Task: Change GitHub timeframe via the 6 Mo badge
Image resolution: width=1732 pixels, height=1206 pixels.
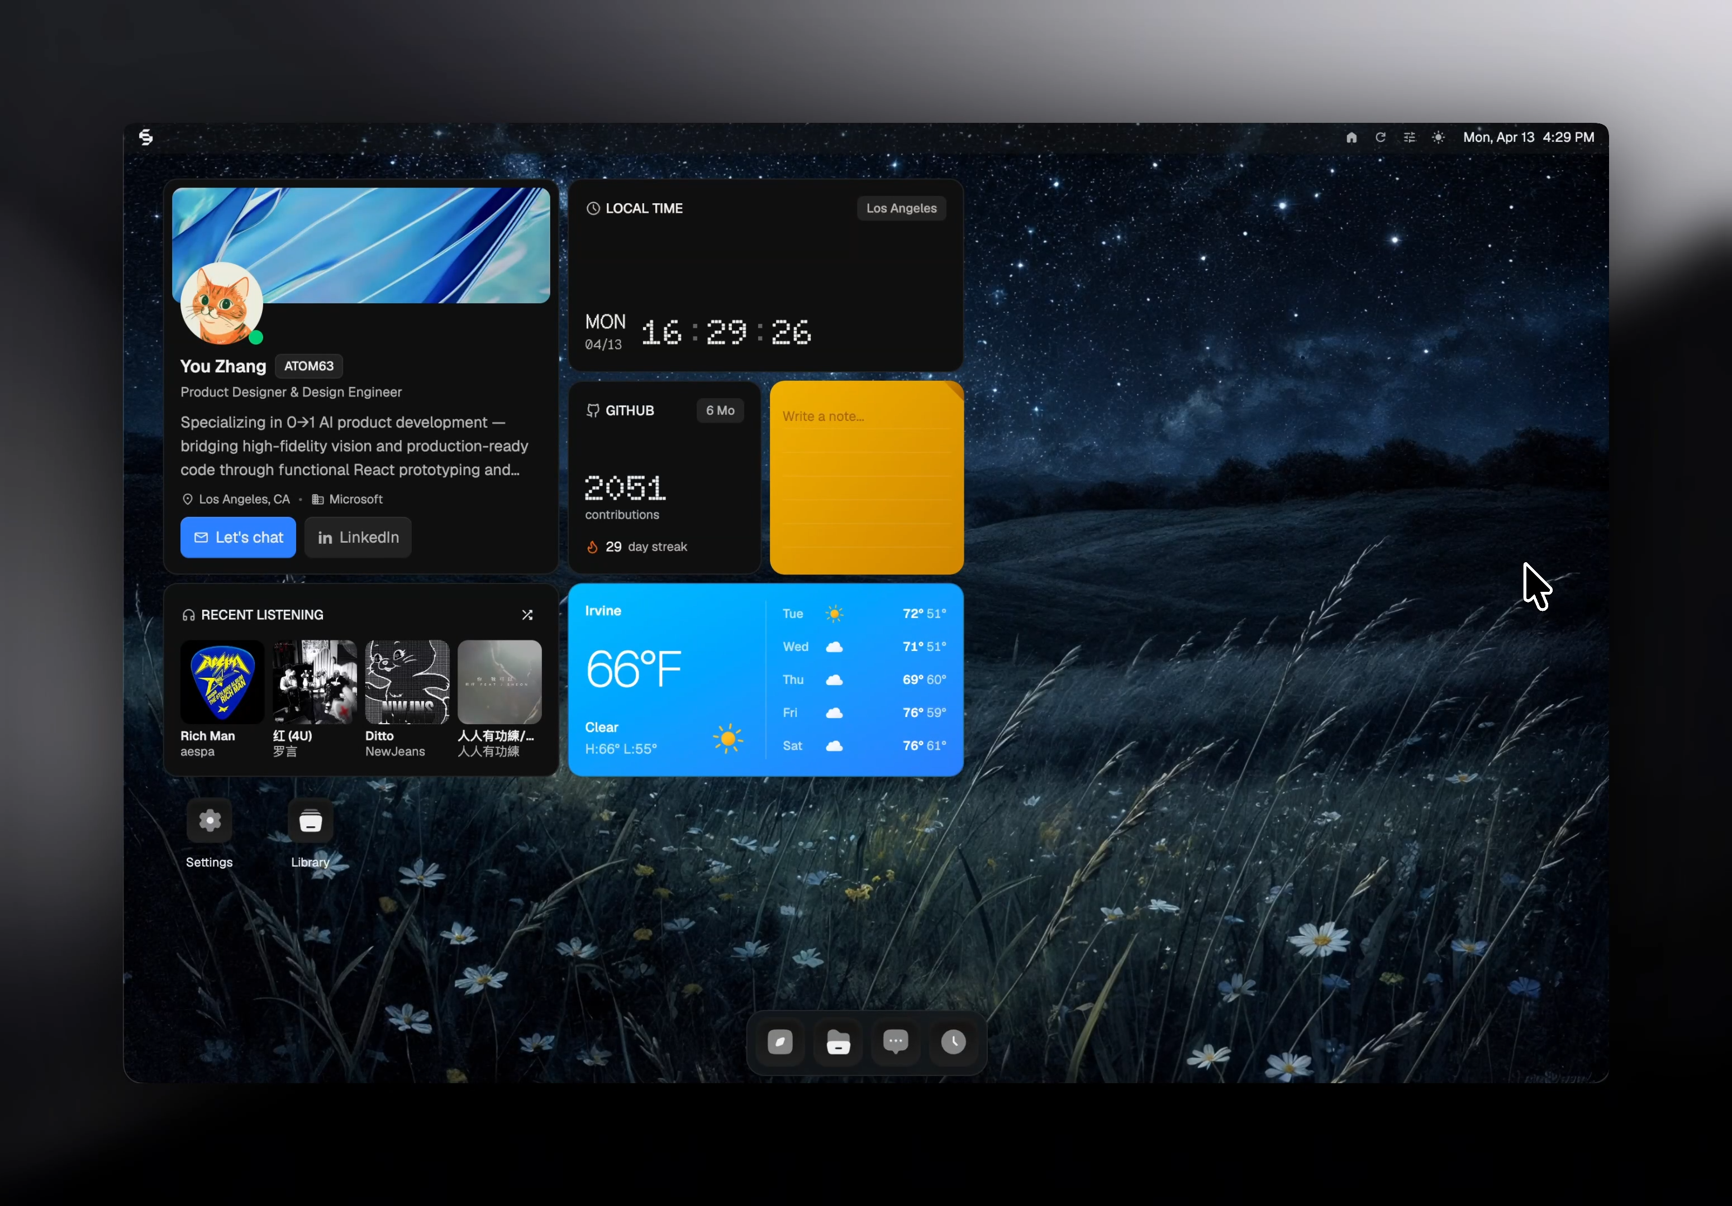Action: [720, 411]
